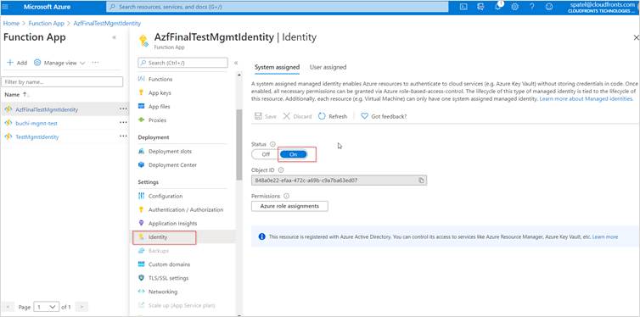This screenshot has height=317, width=640.
Task: Collapse the Function App list pane
Action: [x=114, y=37]
